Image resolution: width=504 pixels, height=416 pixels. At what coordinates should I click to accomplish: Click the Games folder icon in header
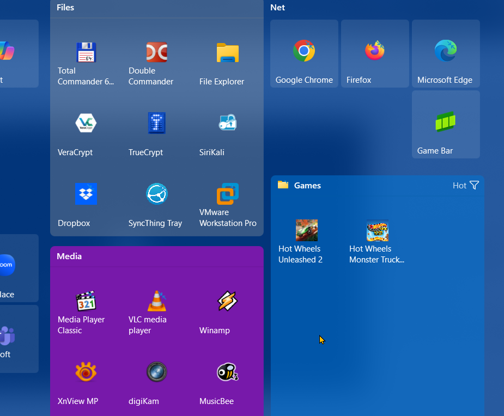coord(283,185)
